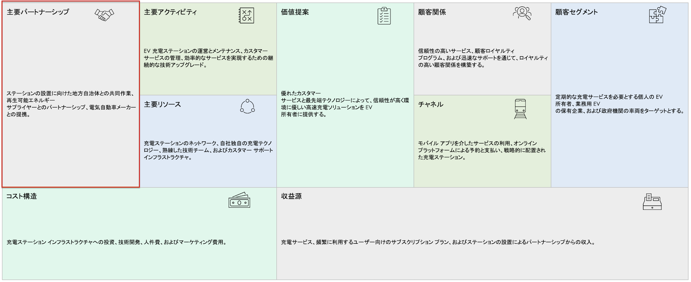Viewport: 691px width, 282px height.
Task: Click the train icon in チャネル
Action: click(x=520, y=109)
